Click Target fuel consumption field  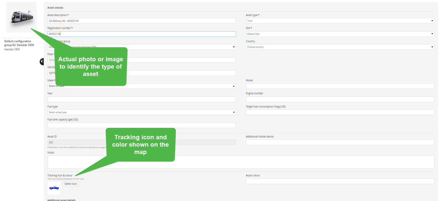coord(340,112)
